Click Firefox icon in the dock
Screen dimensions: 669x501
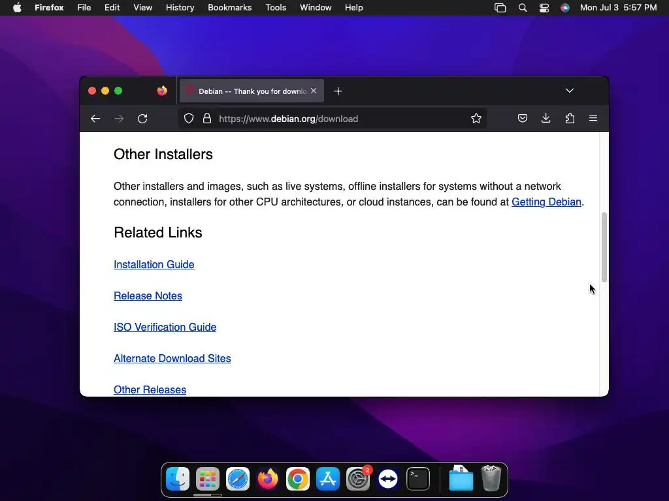click(267, 479)
